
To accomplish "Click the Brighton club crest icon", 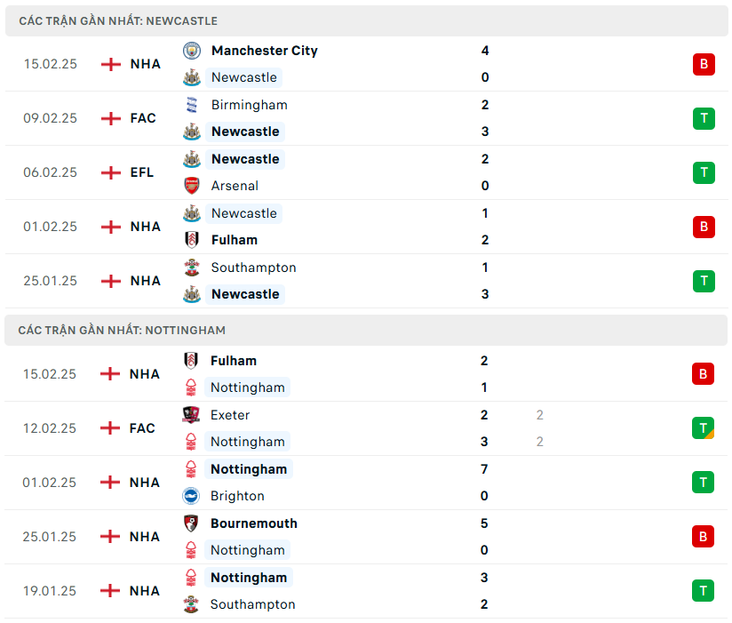I will click(x=192, y=496).
